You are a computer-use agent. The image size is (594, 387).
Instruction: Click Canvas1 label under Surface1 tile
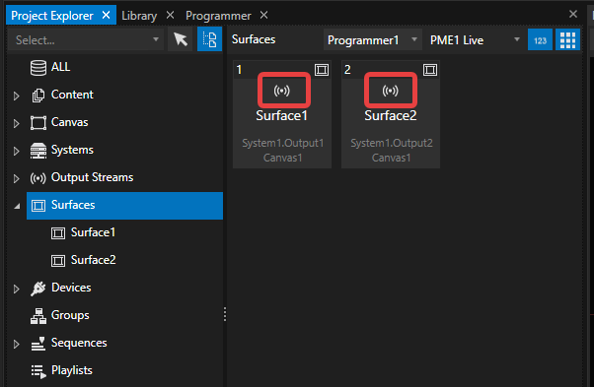click(282, 158)
